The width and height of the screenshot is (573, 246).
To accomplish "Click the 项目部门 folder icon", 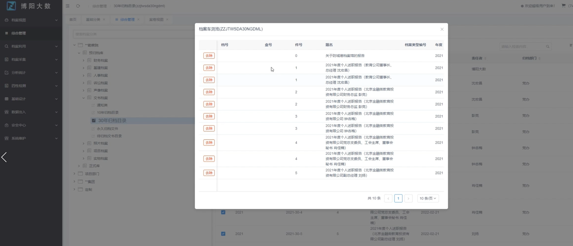I will click(80, 174).
